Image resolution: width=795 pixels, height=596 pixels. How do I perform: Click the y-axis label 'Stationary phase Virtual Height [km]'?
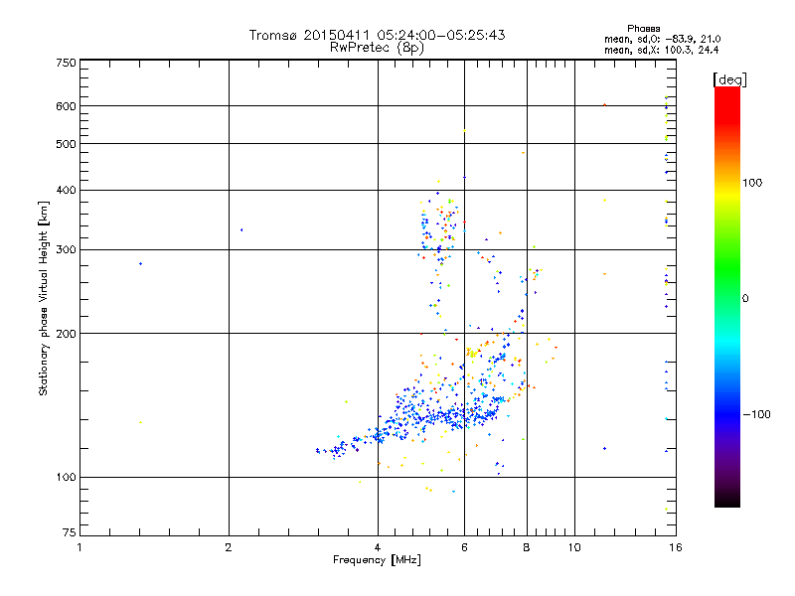coord(43,298)
